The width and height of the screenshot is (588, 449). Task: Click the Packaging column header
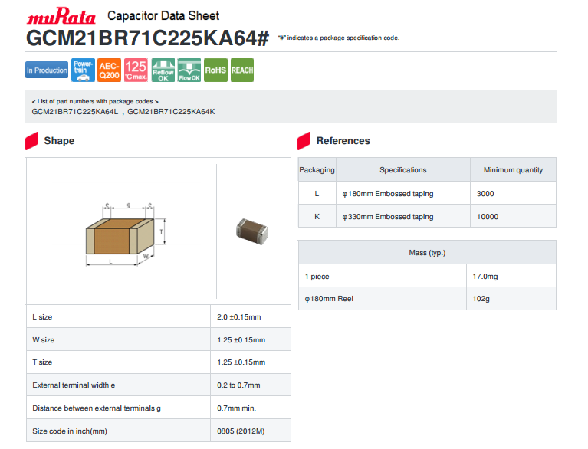(317, 170)
